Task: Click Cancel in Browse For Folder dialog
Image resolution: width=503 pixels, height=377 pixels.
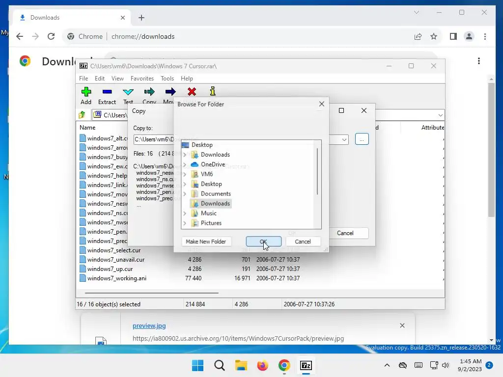Action: pyautogui.click(x=303, y=242)
